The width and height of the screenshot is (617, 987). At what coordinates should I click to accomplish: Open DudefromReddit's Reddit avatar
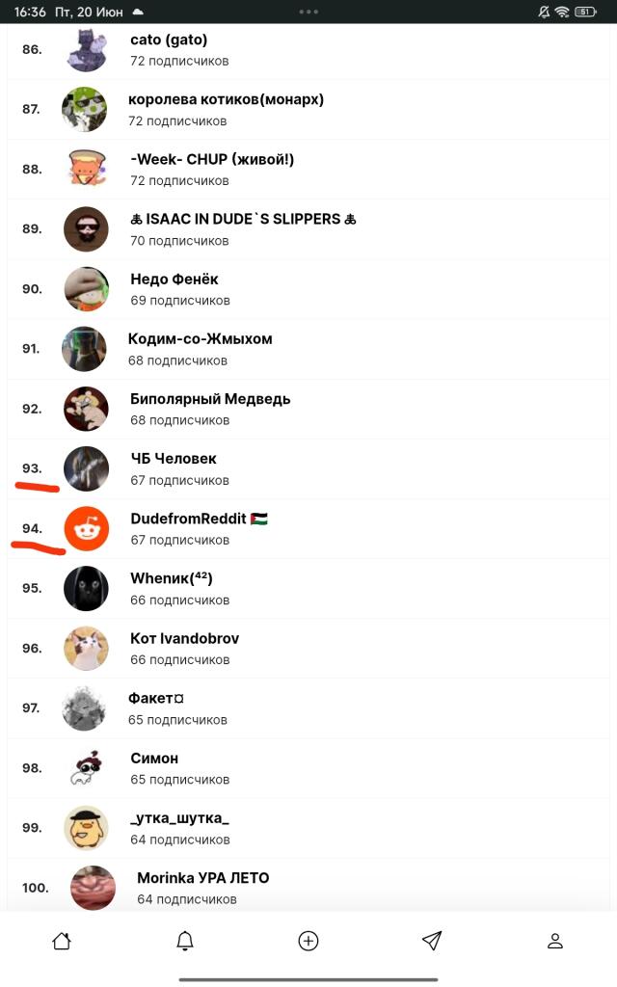87,529
